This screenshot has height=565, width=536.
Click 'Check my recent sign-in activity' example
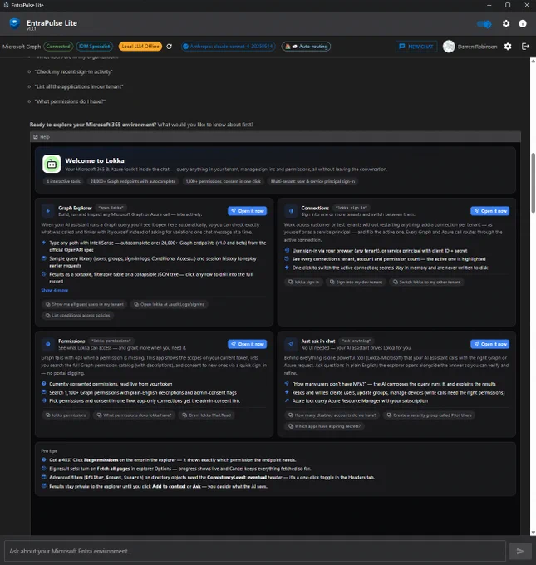(73, 72)
